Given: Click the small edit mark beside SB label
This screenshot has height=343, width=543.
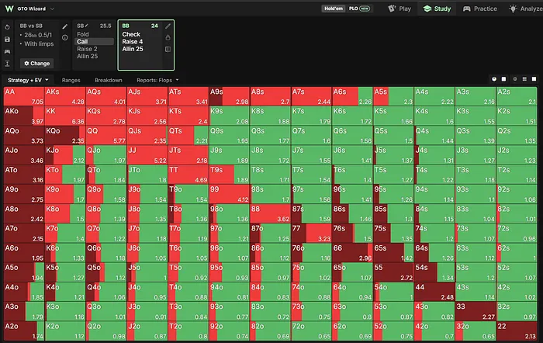Looking at the screenshot, I should coord(87,26).
